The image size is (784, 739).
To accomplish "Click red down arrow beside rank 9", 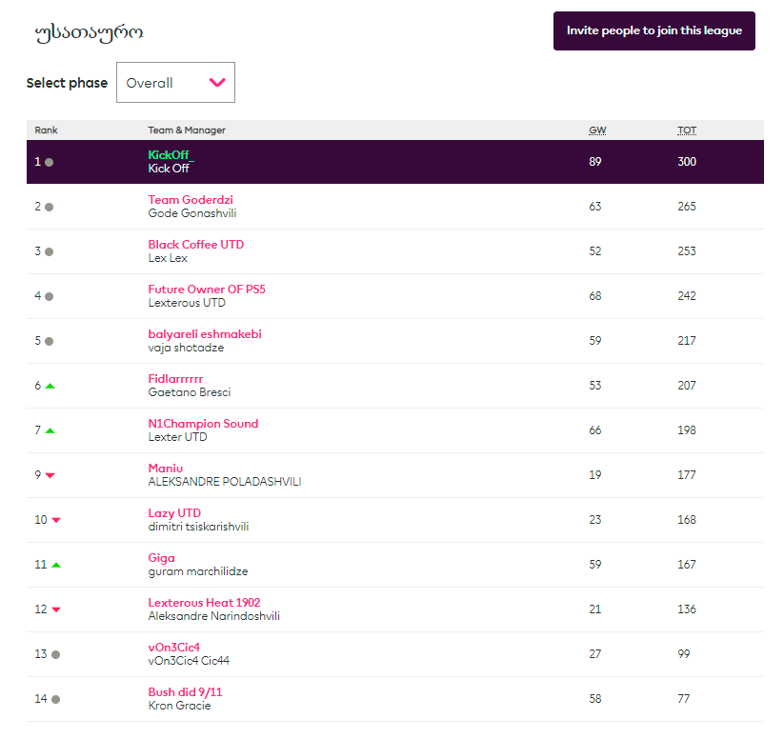I will [x=50, y=475].
